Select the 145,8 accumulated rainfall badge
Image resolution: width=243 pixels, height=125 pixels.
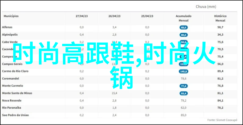(x=183, y=72)
